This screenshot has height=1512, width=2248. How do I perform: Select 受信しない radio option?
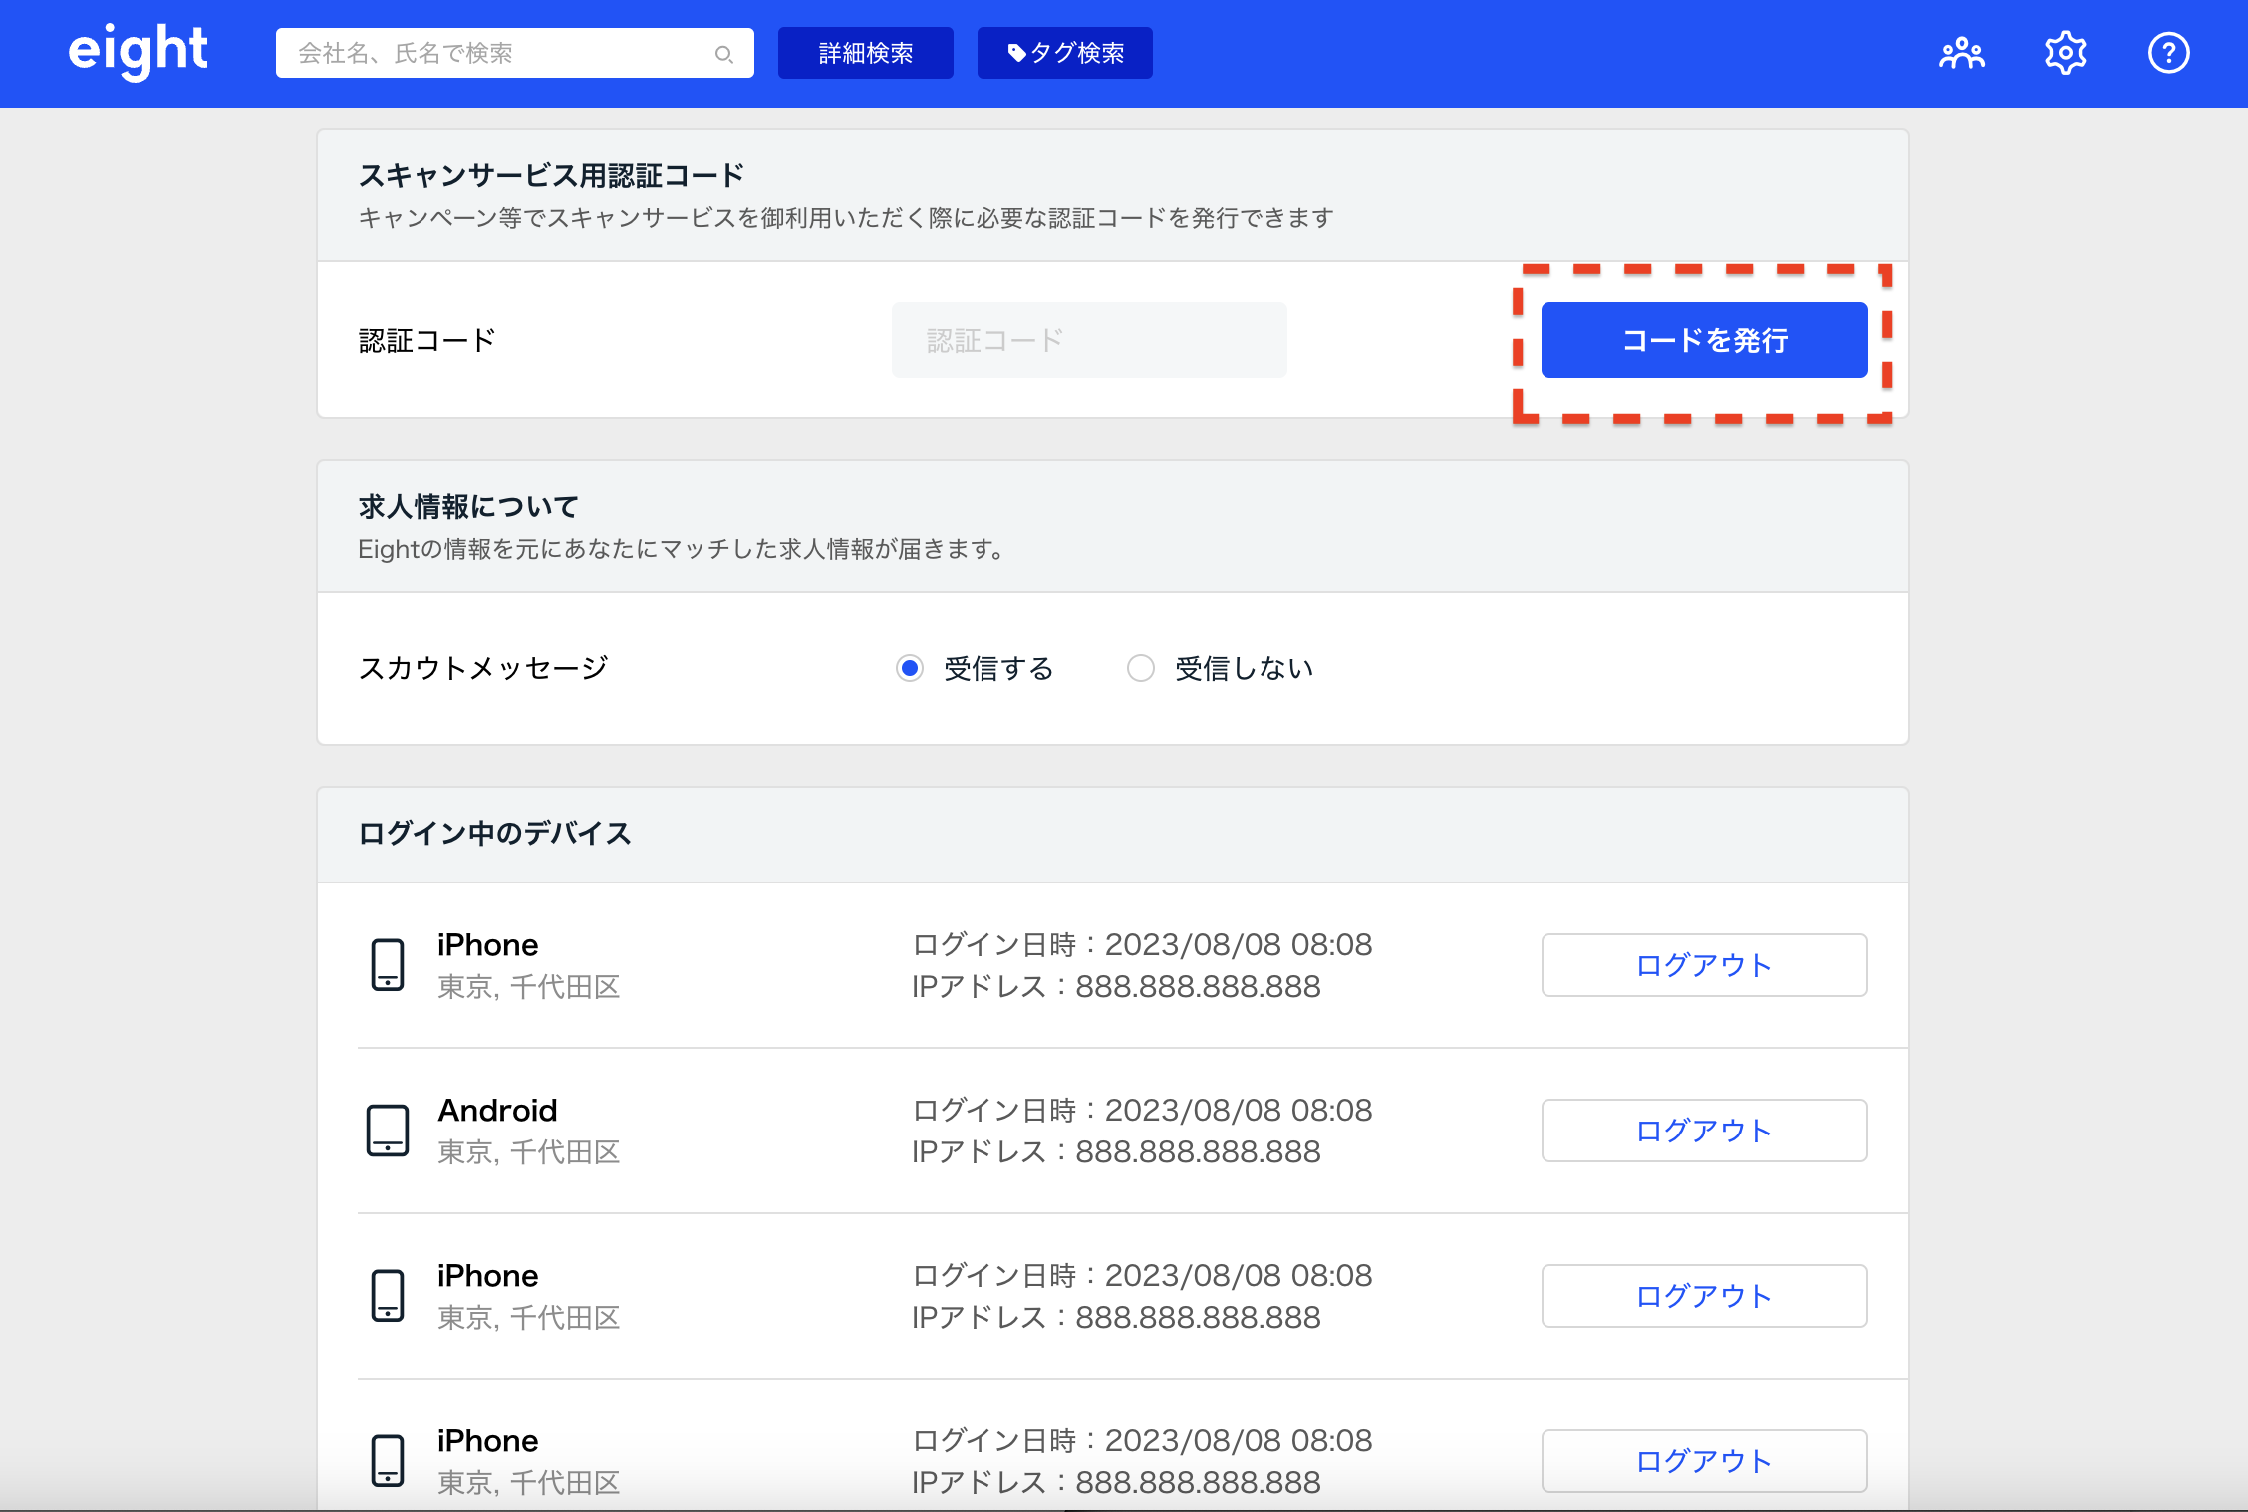(x=1141, y=668)
